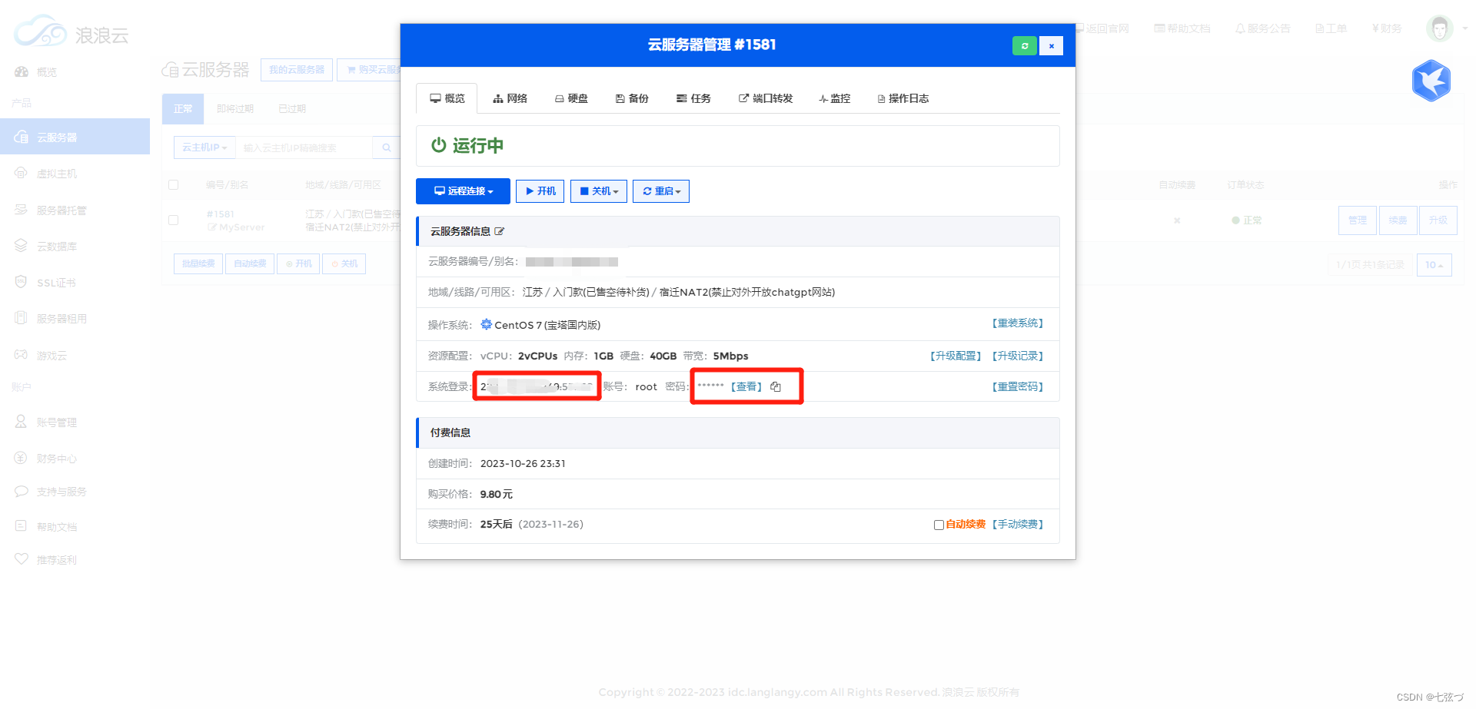Viewport: 1476px width, 709px height.
Task: Copy the root password using the copy icon
Action: point(776,386)
